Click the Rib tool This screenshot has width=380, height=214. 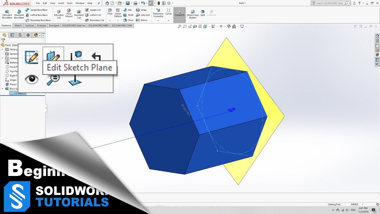click(x=128, y=10)
